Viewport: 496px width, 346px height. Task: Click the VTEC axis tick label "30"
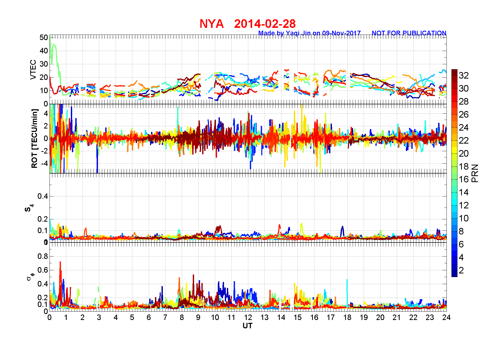pos(44,64)
